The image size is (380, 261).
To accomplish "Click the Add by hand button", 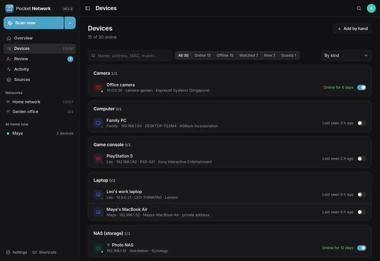I will [x=352, y=29].
